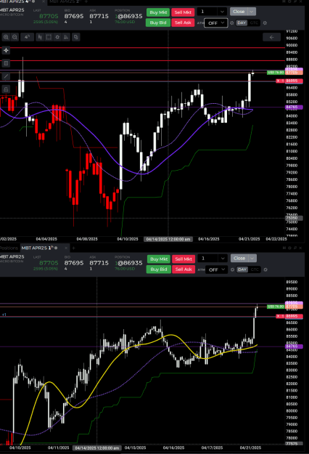Click the left-arrow button in the upper chart
Viewport: 309px width, 454px height.
tap(271, 37)
